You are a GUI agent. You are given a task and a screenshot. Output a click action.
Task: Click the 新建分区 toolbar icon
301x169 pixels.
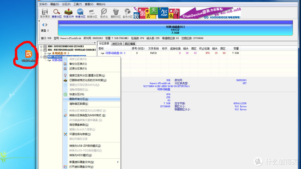click(x=92, y=12)
